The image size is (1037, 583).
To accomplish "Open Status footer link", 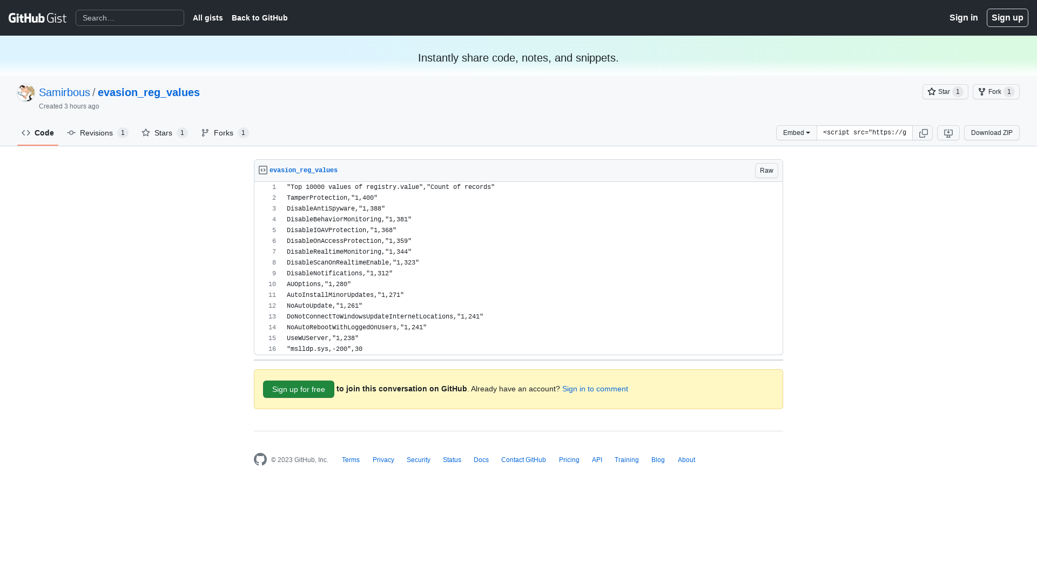I will point(452,460).
